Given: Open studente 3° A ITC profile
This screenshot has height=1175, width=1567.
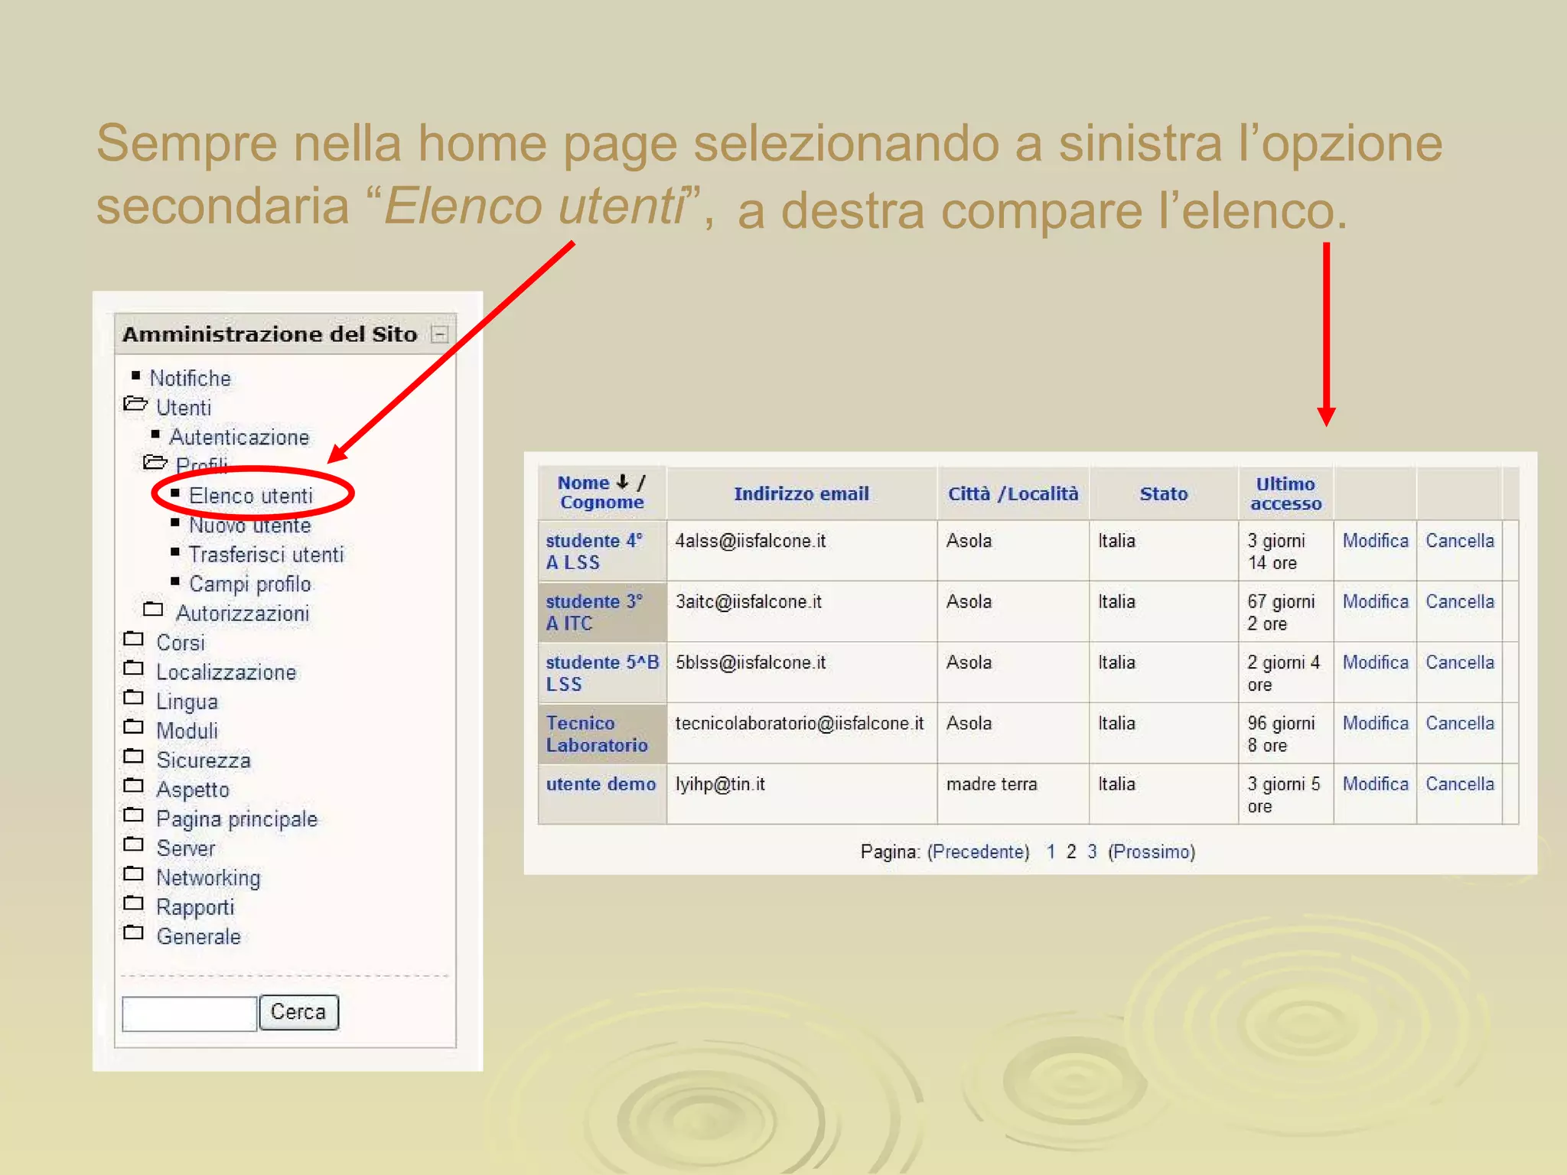Looking at the screenshot, I should pos(595,613).
